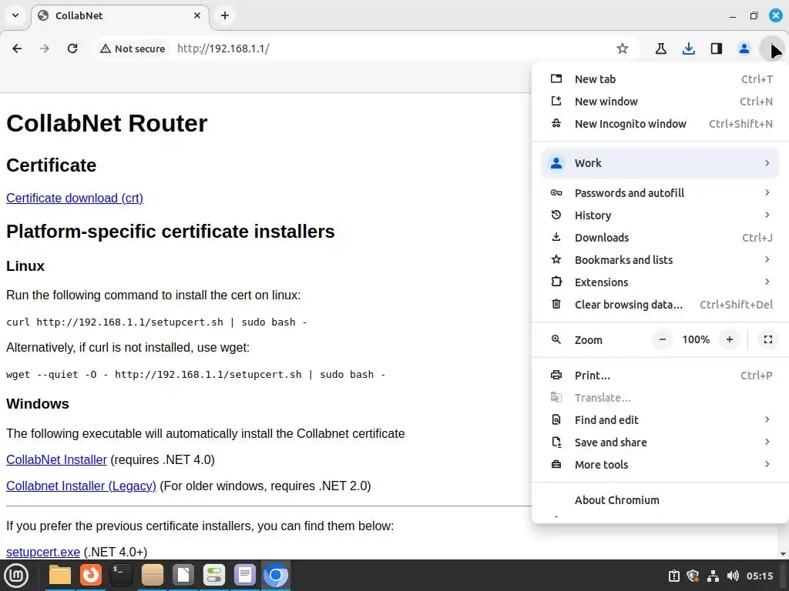
Task: Toggle the side panel icon
Action: click(716, 48)
